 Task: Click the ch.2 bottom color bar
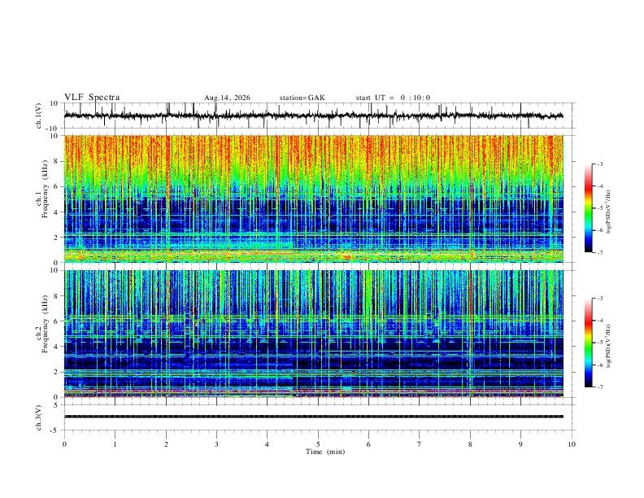pyautogui.click(x=588, y=343)
